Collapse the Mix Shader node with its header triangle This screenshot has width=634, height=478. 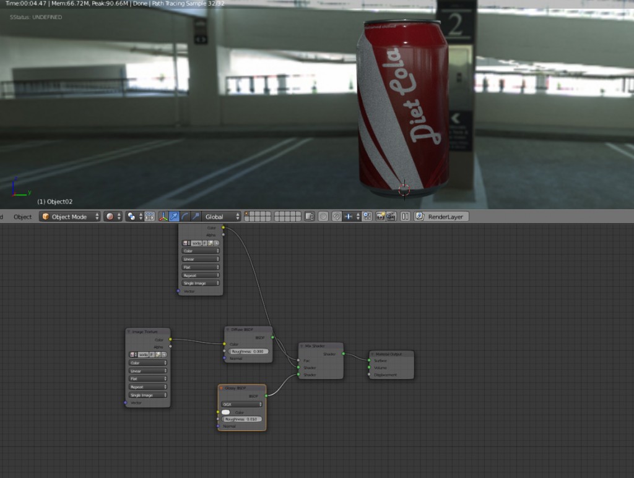pos(302,346)
